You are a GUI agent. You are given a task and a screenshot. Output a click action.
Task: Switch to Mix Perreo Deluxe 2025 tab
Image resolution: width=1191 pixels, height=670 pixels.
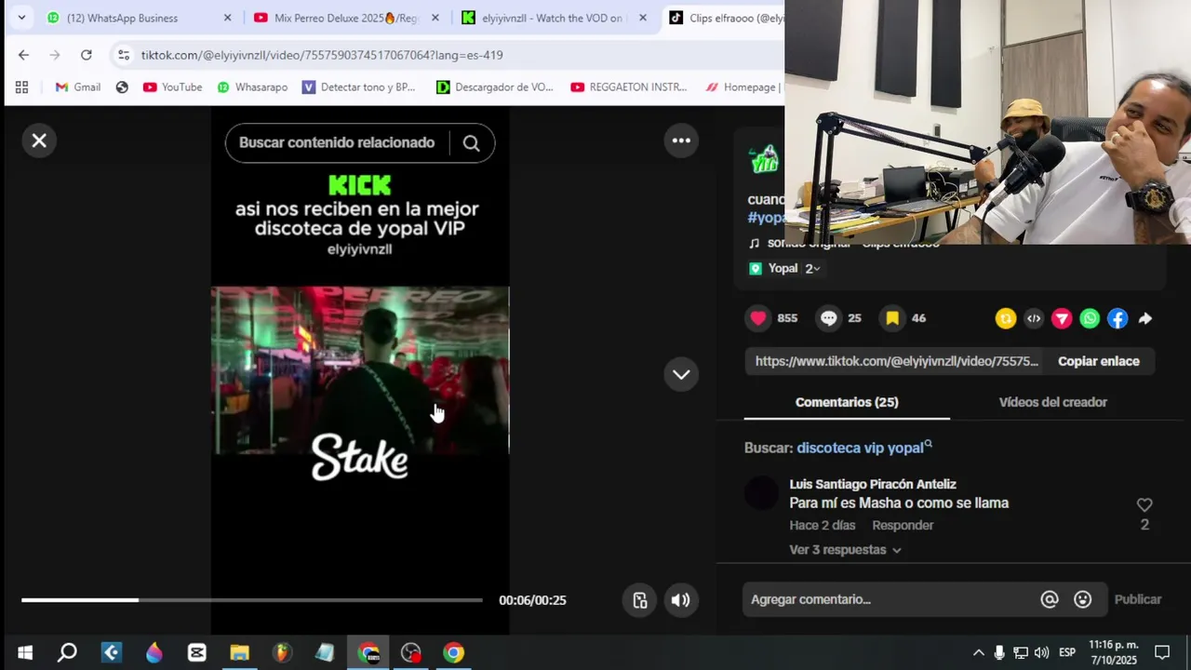346,18
